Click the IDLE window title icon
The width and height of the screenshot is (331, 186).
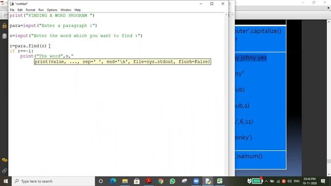12,4
